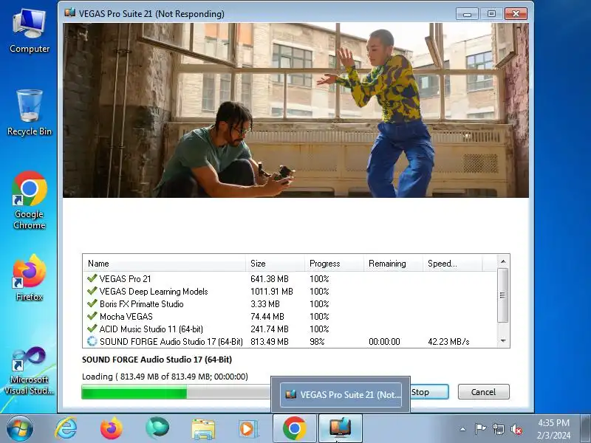Click the muted volume tray icon

[x=516, y=429]
